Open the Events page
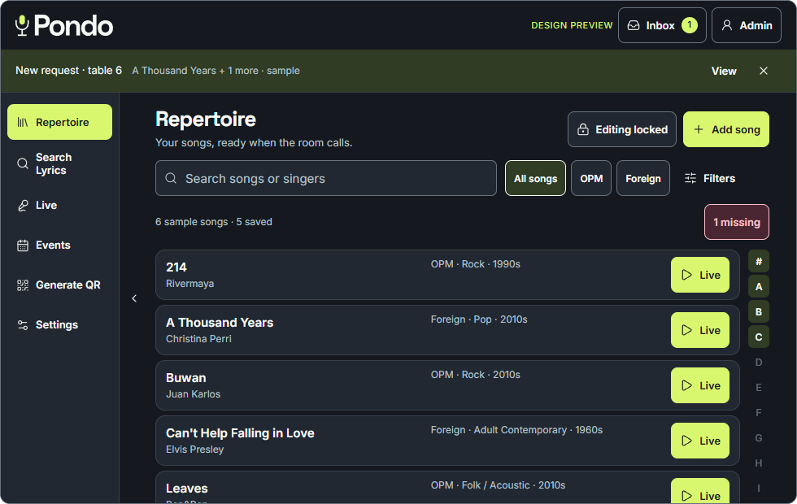 coord(60,245)
